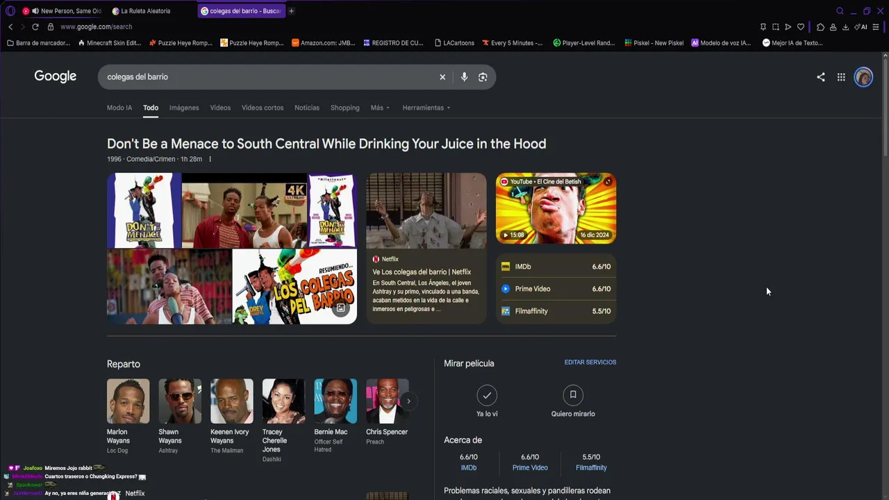
Task: Open the tab search magnifier
Action: (x=840, y=11)
